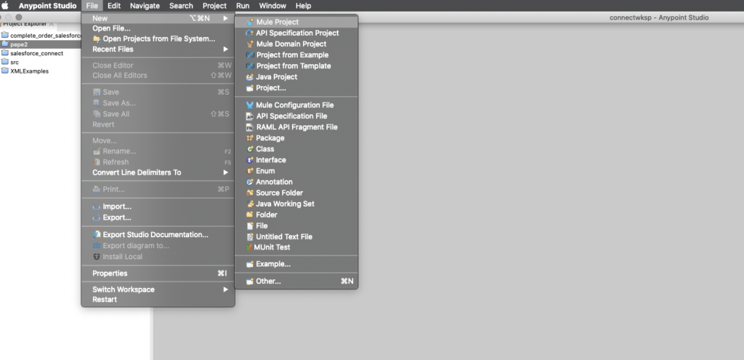The width and height of the screenshot is (744, 360).
Task: Click the Project from Template icon
Action: [x=250, y=66]
